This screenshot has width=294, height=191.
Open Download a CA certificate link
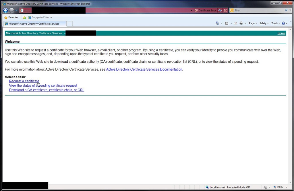47,90
